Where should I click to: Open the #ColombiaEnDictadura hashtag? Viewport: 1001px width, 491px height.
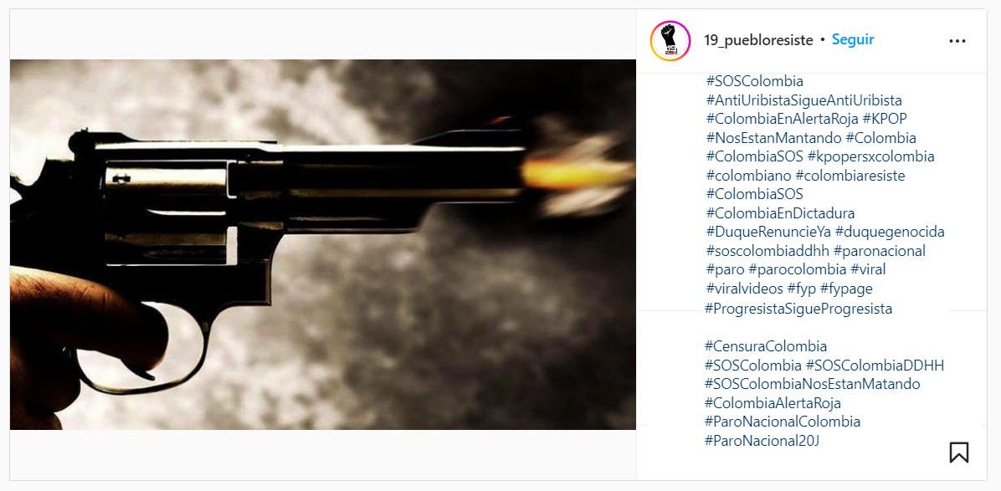[x=780, y=212]
